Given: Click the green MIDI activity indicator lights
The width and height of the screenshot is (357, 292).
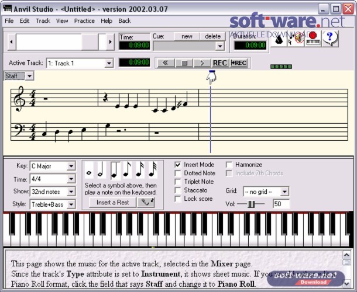Looking at the screenshot, I should click(x=281, y=67).
